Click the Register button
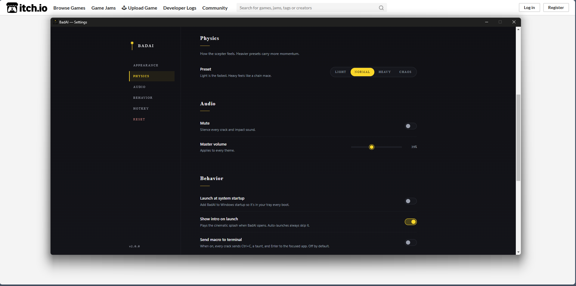The height and width of the screenshot is (286, 576). (x=556, y=8)
